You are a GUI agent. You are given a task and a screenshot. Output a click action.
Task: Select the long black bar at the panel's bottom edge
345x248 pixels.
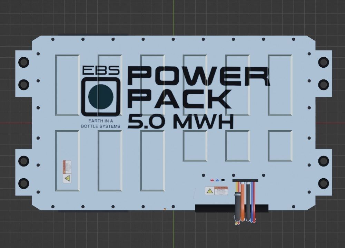[x=232, y=208]
